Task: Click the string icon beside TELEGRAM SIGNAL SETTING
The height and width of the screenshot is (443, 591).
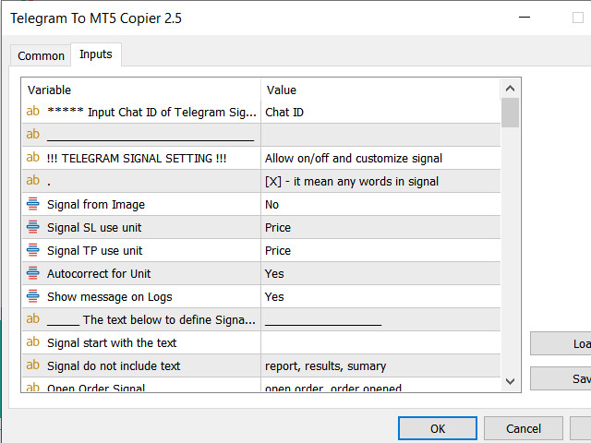Action: pos(33,158)
